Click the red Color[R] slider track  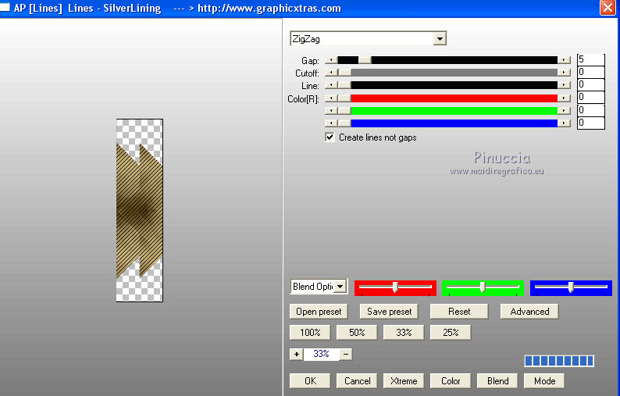coord(454,98)
